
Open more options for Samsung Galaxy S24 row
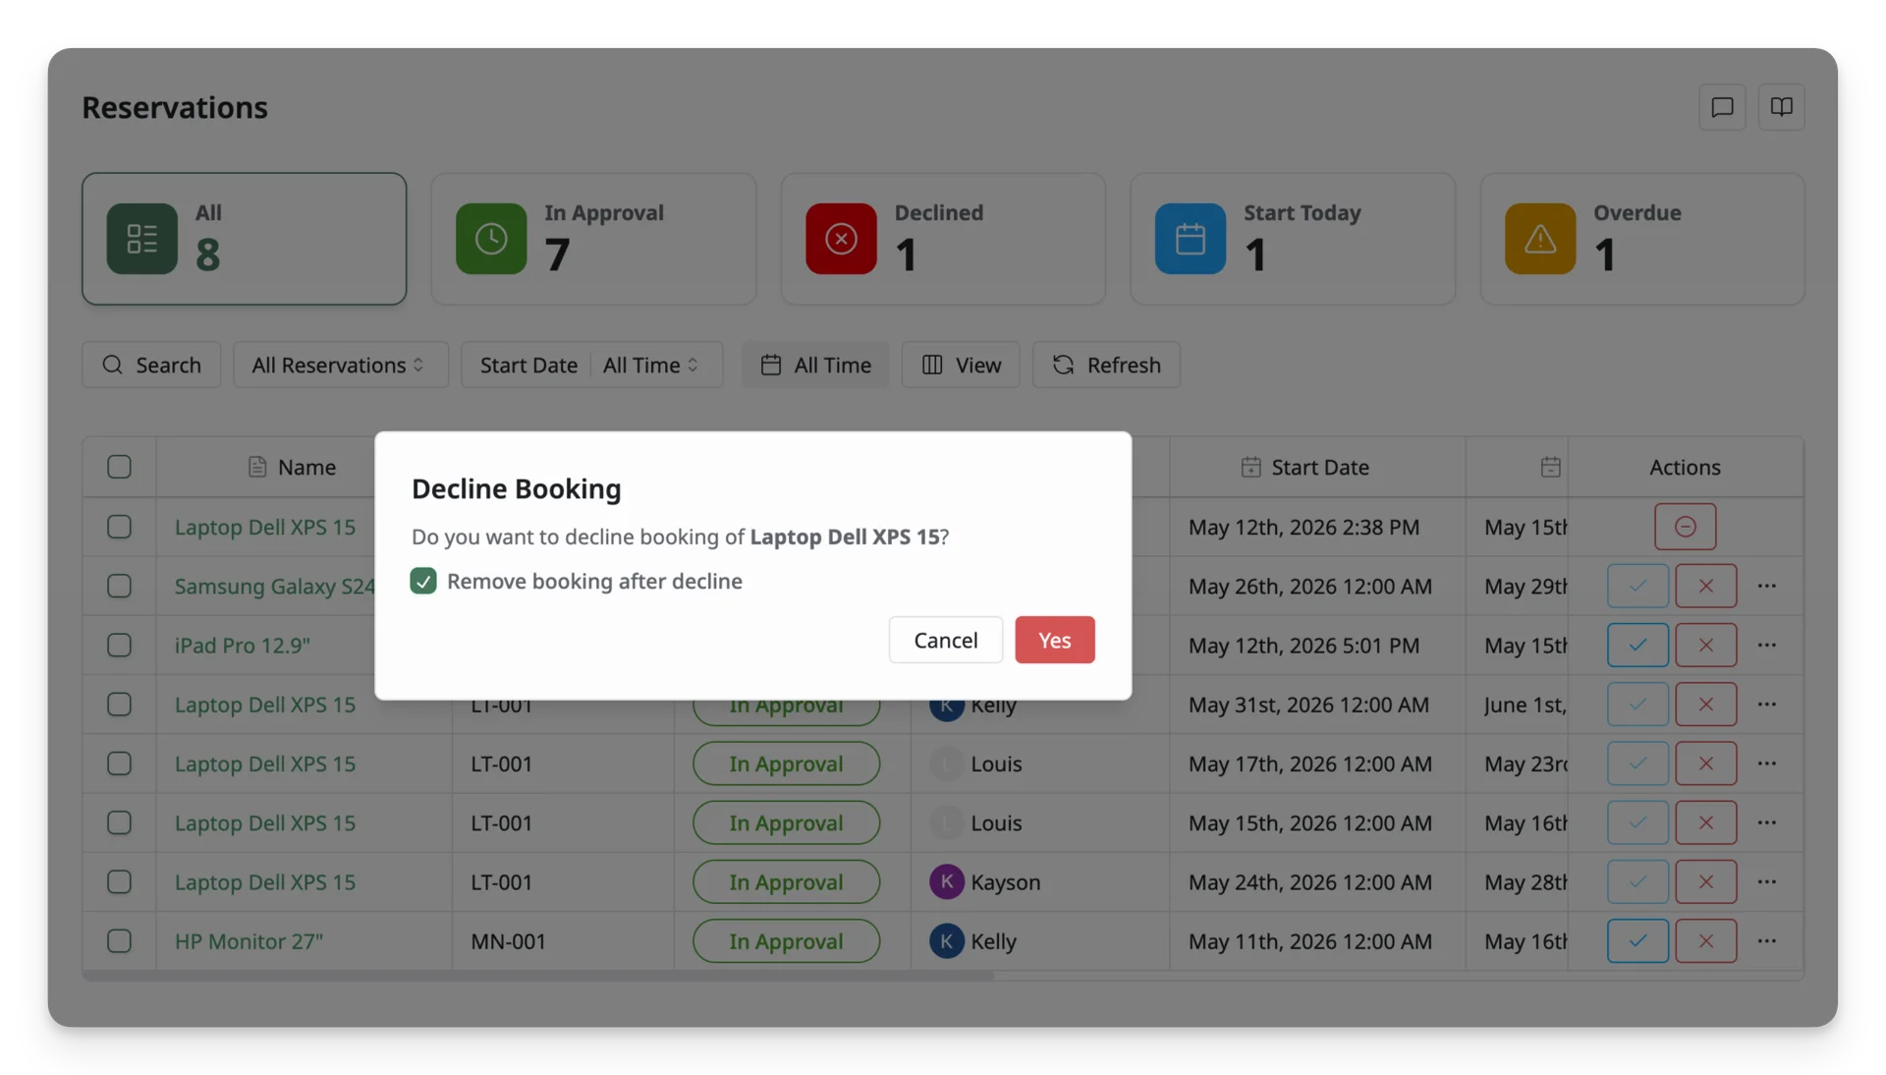pos(1766,586)
